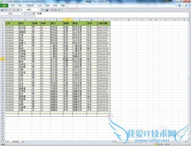
Task: Click the selected cell F14
Action: coord(68,59)
